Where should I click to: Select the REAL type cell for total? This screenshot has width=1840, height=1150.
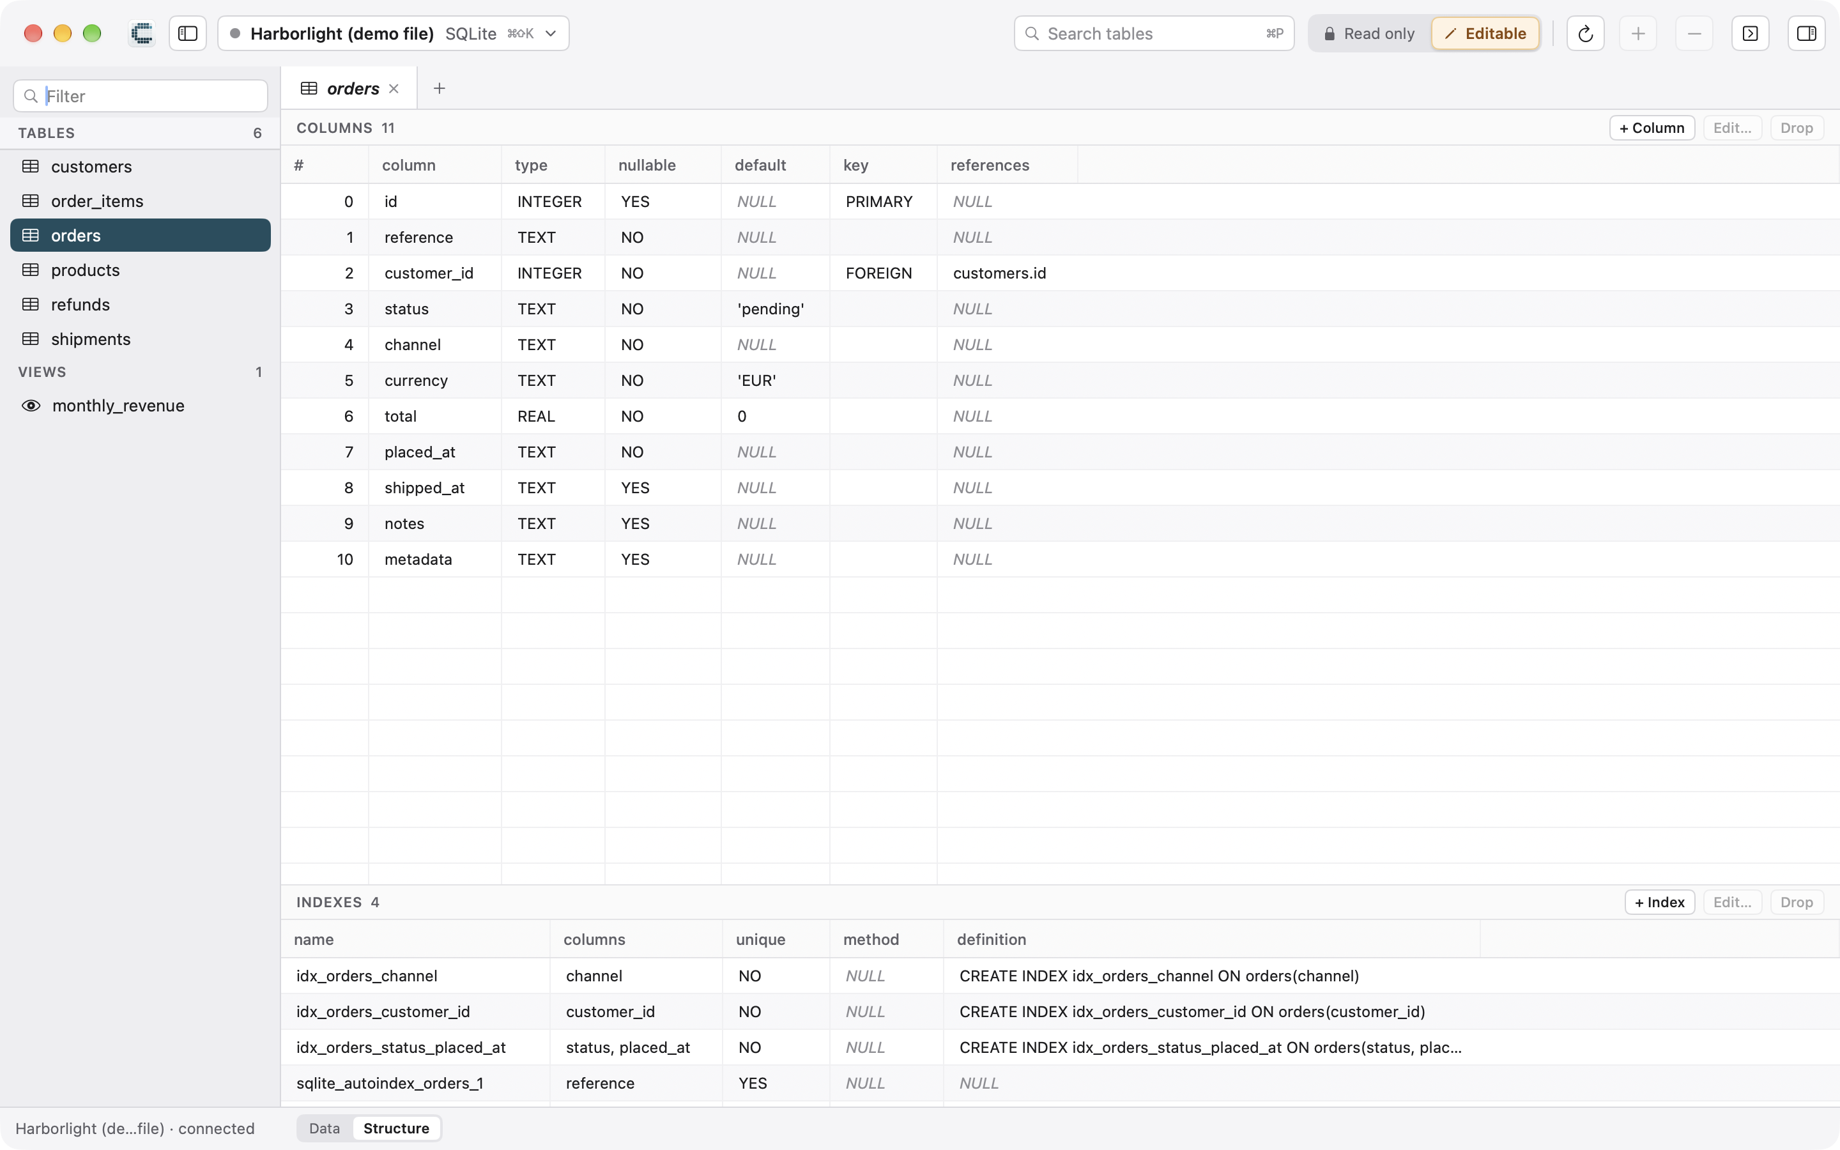point(553,416)
